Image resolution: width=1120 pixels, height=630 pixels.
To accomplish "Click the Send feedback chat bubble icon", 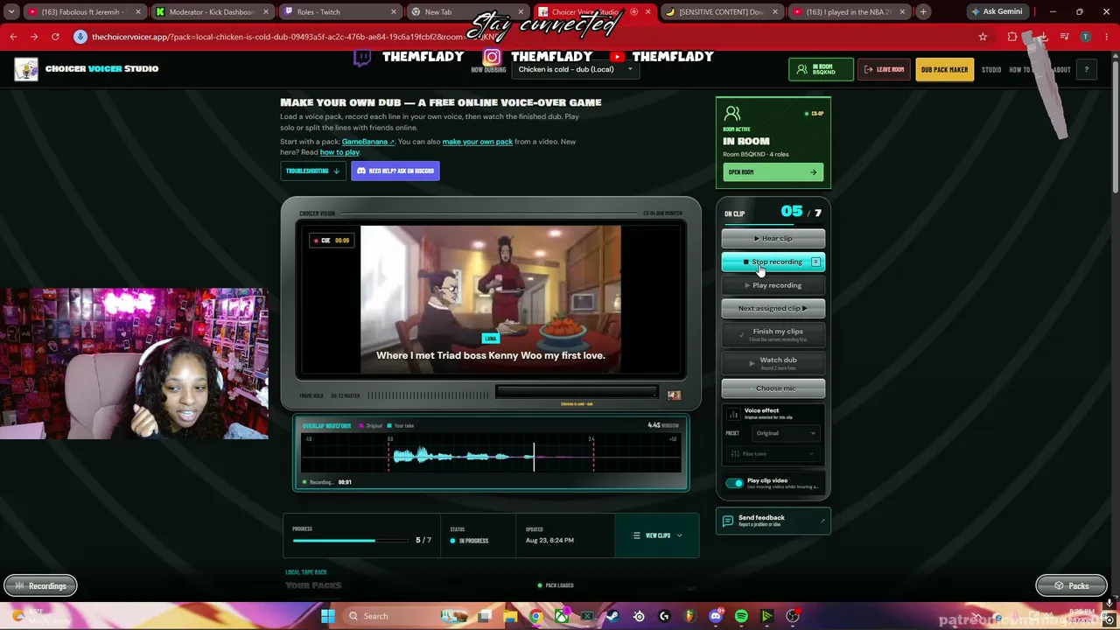I will (x=728, y=521).
